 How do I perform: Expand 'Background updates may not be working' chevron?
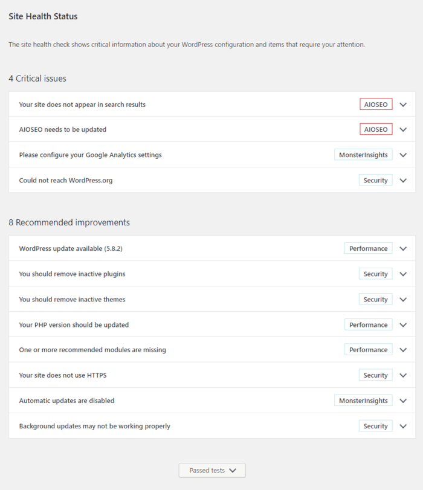403,426
